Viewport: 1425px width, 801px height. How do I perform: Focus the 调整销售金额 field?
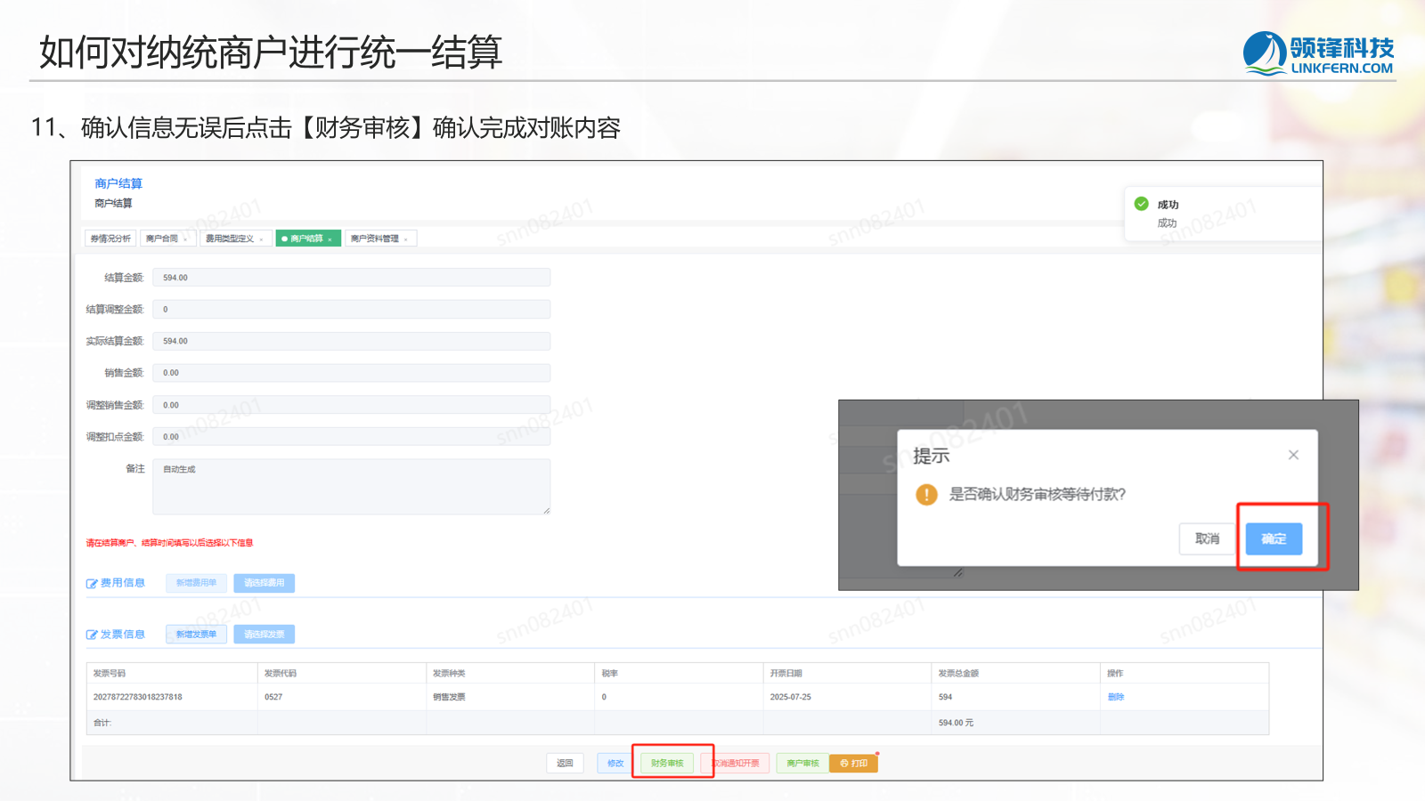[352, 405]
